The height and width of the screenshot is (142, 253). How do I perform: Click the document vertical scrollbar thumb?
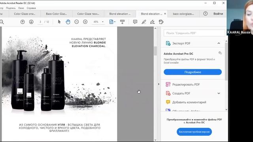pyautogui.click(x=155, y=51)
